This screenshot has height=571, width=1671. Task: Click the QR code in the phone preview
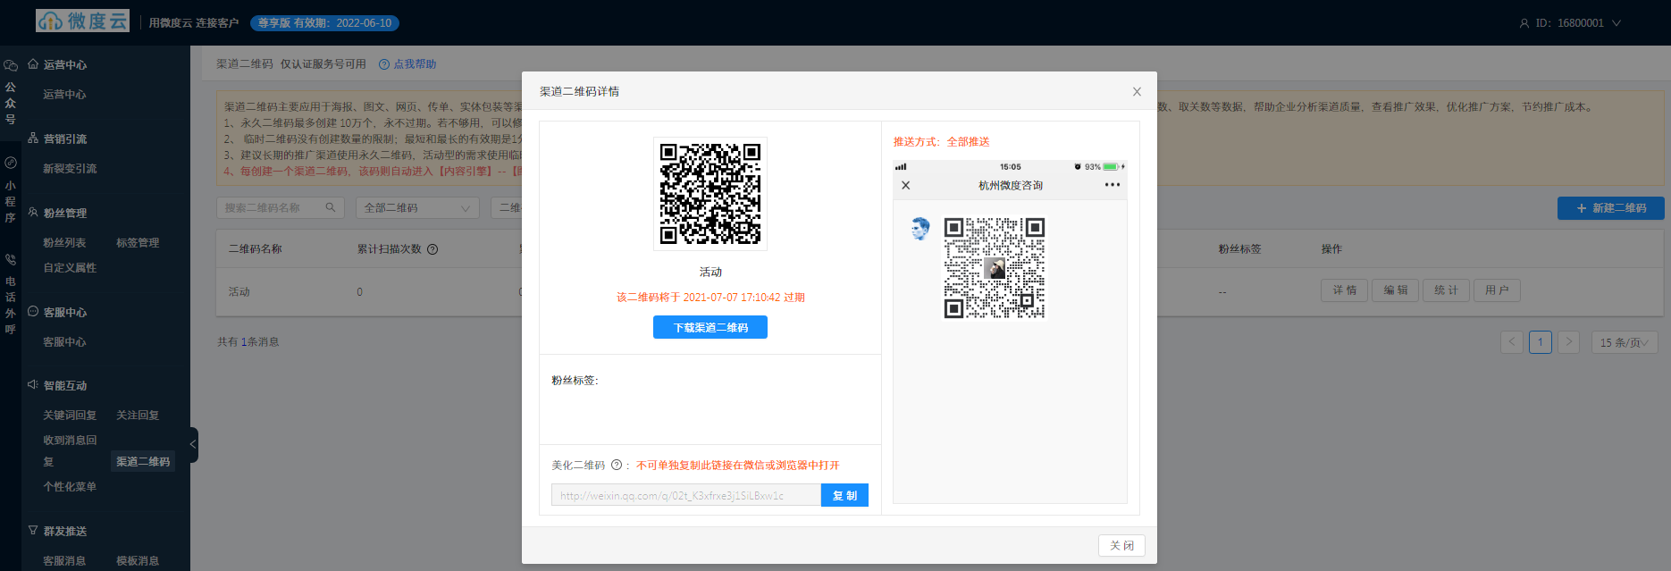(995, 268)
